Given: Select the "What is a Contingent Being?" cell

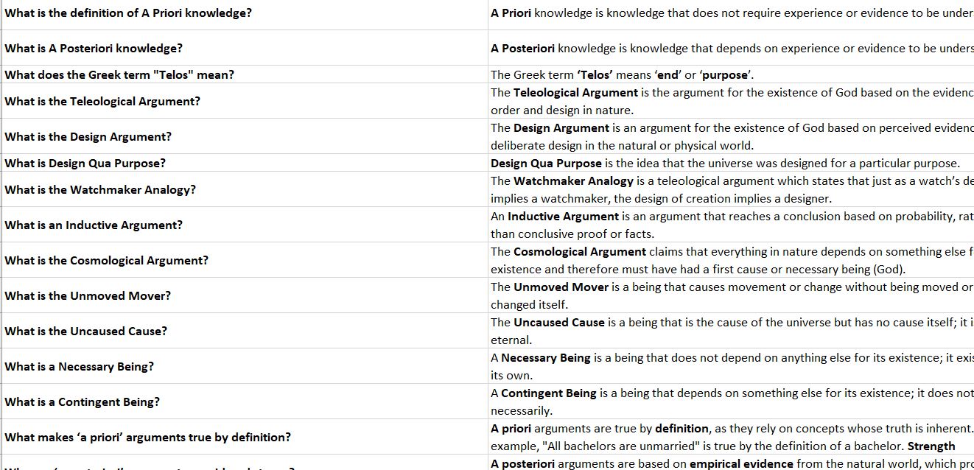Looking at the screenshot, I should click(x=82, y=402).
